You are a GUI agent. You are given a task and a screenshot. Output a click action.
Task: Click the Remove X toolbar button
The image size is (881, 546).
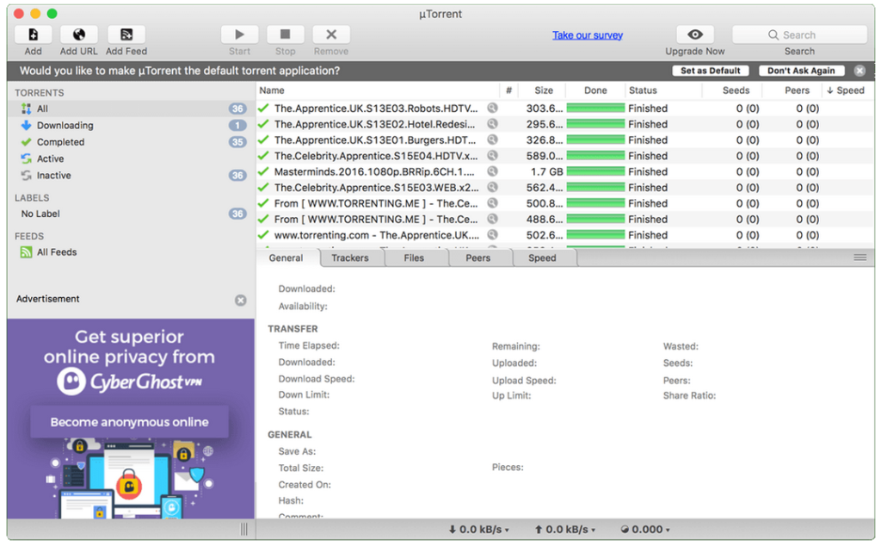[331, 34]
